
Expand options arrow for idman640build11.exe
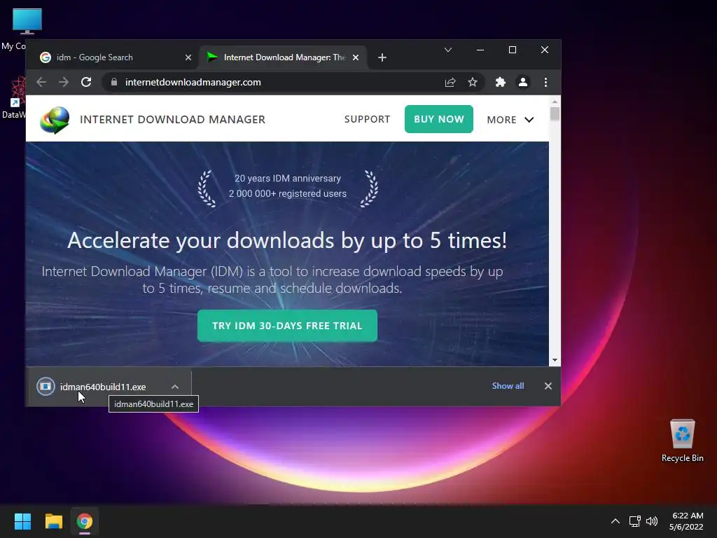point(175,387)
